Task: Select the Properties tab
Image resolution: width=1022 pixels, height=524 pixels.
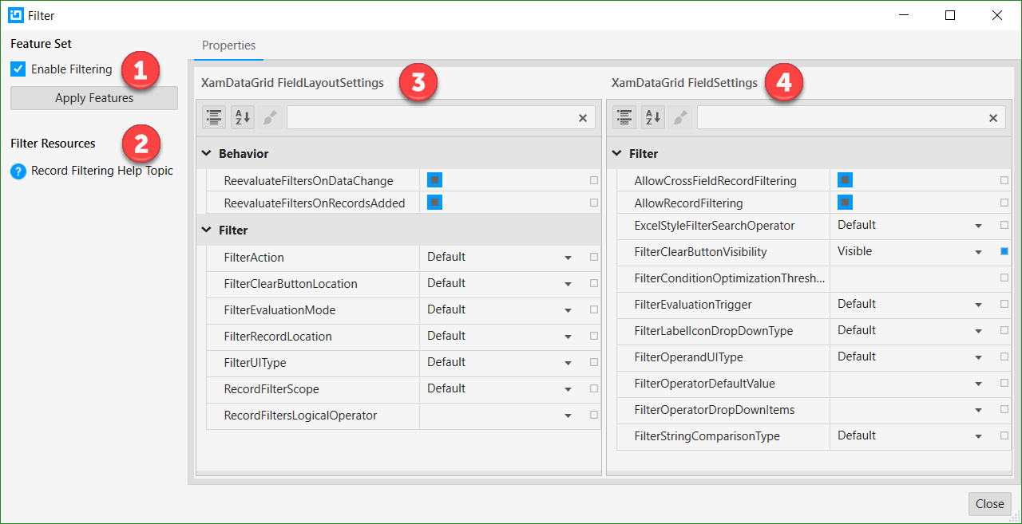Action: coord(228,45)
